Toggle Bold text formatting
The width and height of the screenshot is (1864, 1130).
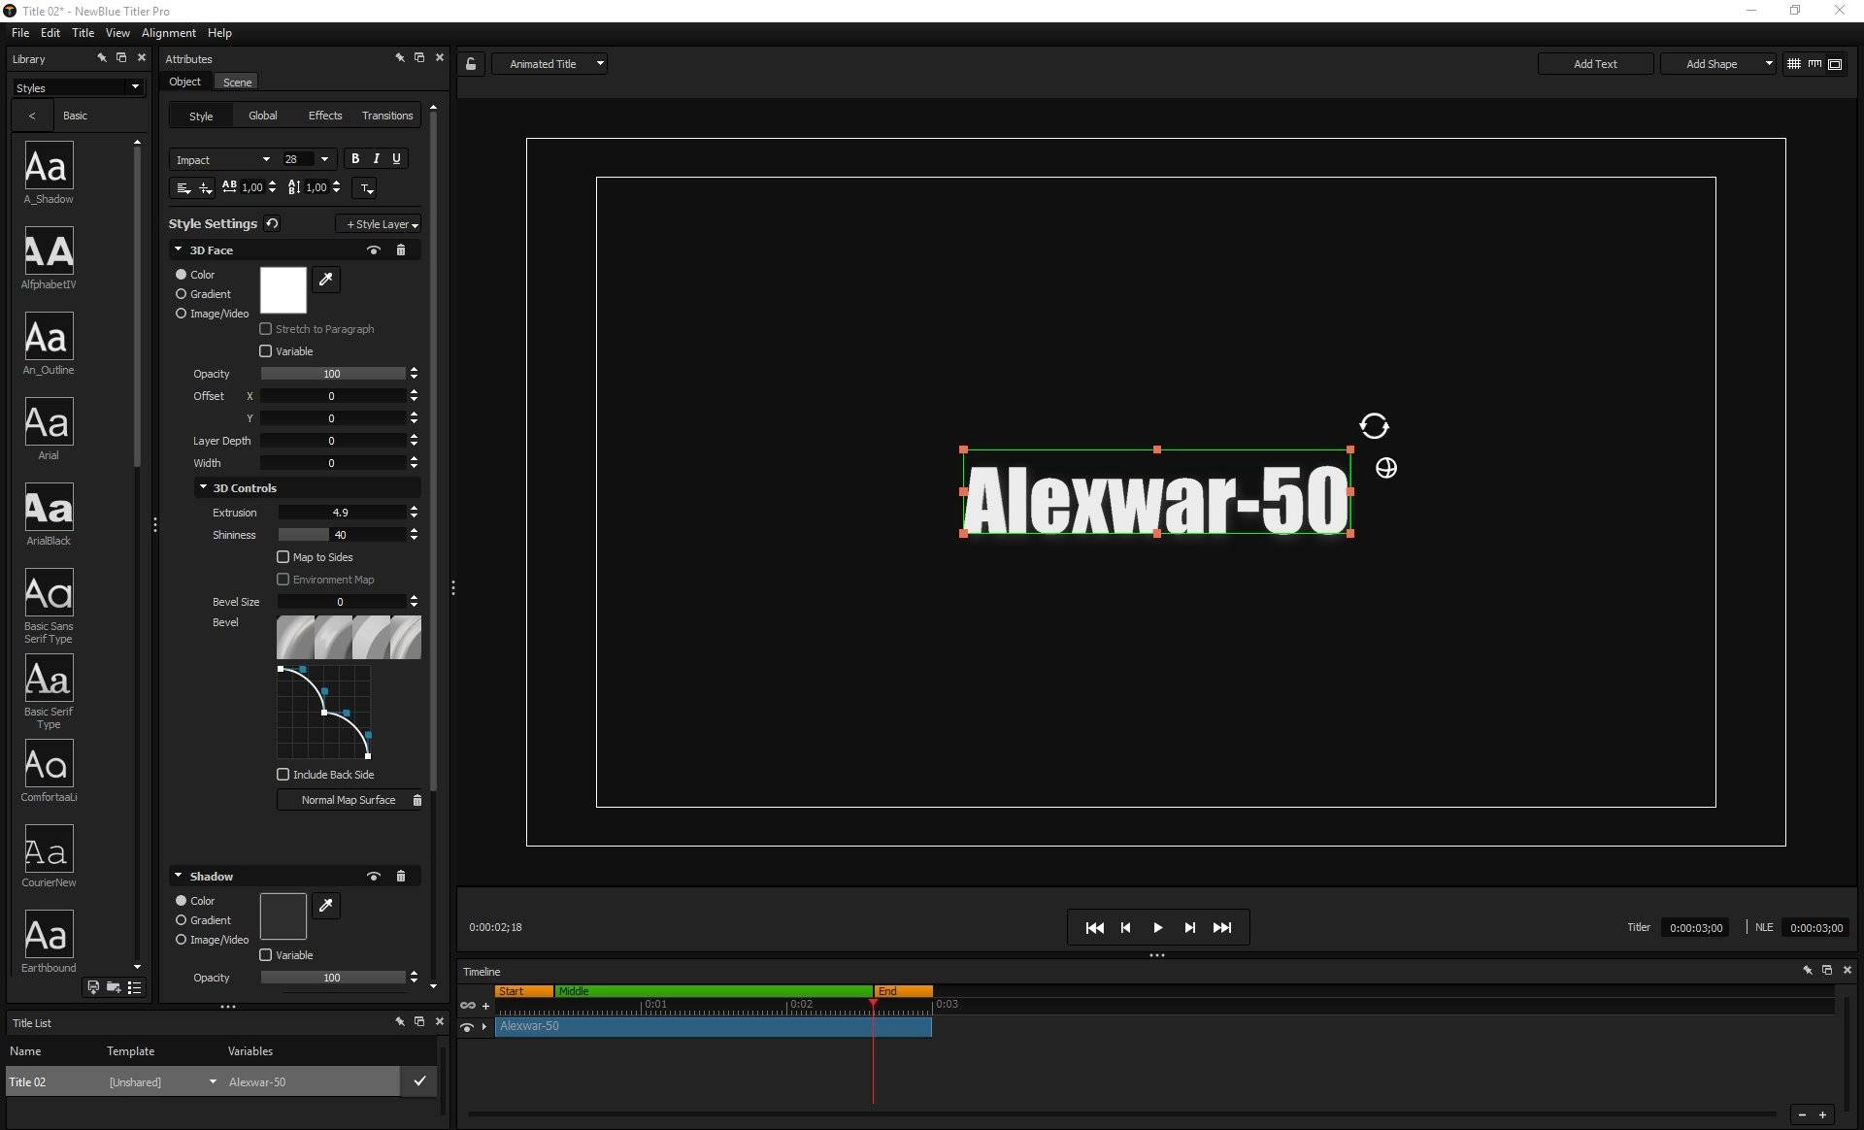[355, 159]
